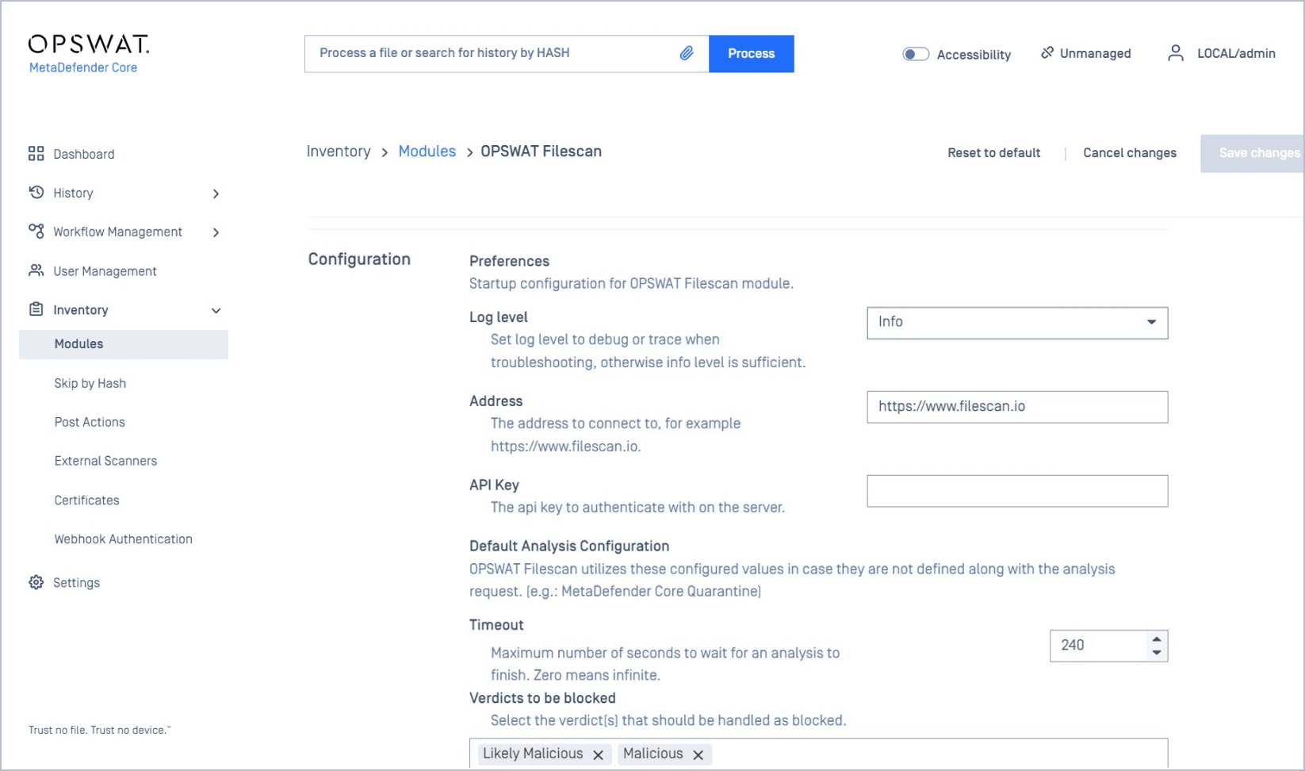The height and width of the screenshot is (771, 1305).
Task: Open External Scanners page
Action: click(x=105, y=461)
